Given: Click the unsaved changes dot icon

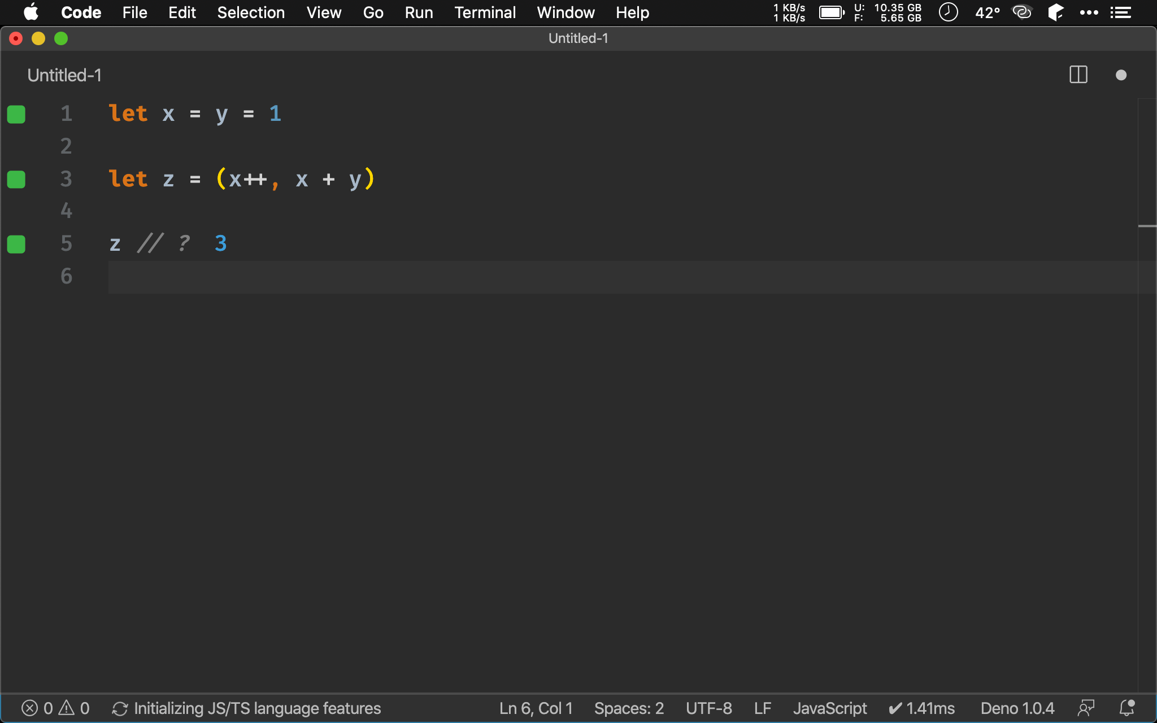Looking at the screenshot, I should 1121,75.
